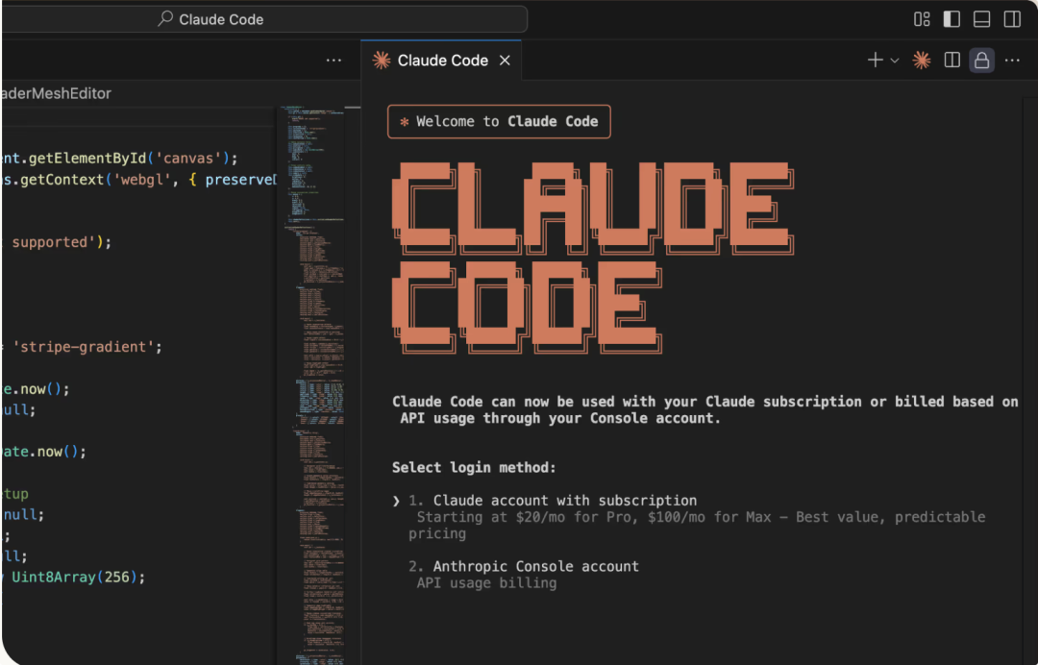Toggle bottom panel layout icon
Image resolution: width=1038 pixels, height=665 pixels.
pyautogui.click(x=981, y=19)
